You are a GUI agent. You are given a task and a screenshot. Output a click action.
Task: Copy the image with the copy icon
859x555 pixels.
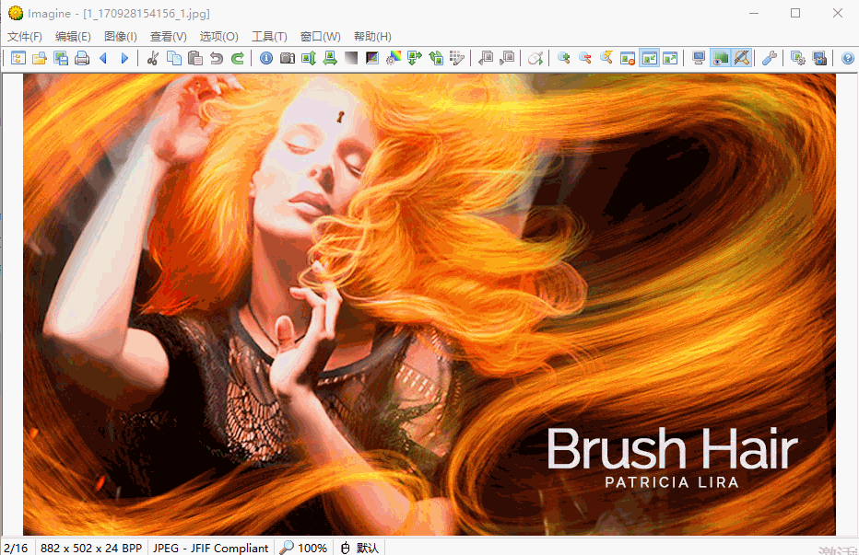tap(174, 58)
